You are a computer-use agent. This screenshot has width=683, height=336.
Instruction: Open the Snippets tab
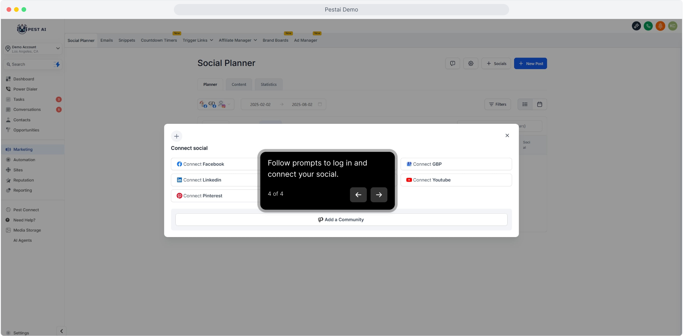(127, 40)
